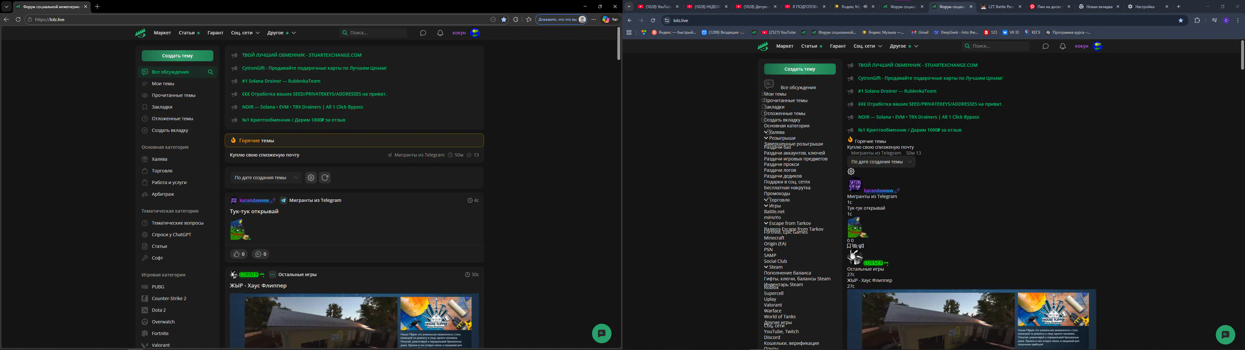
Task: Collapse the Steam category in right sidebar
Action: (766, 267)
